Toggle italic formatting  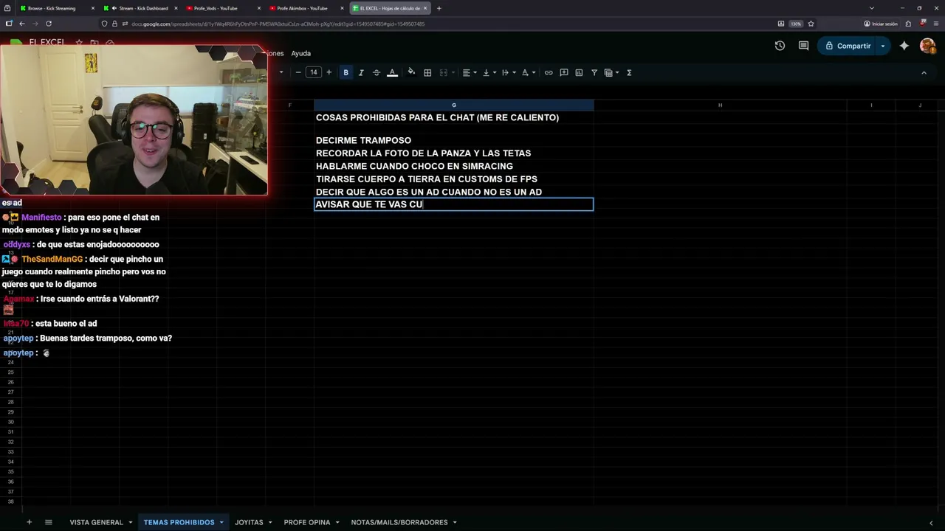pos(361,72)
